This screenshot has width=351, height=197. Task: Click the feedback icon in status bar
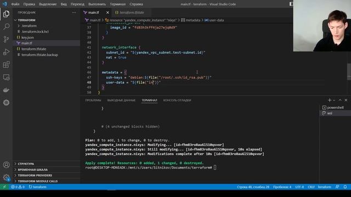click(x=337, y=187)
